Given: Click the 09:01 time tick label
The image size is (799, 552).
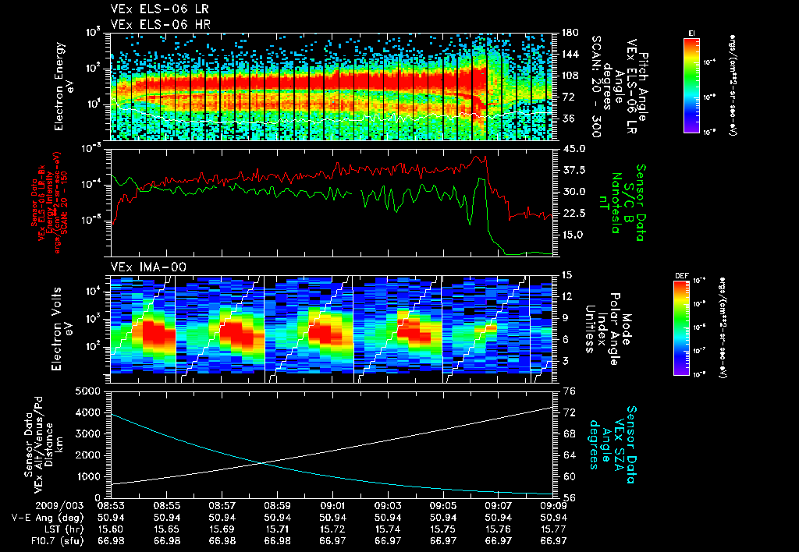Looking at the screenshot, I should (x=332, y=506).
